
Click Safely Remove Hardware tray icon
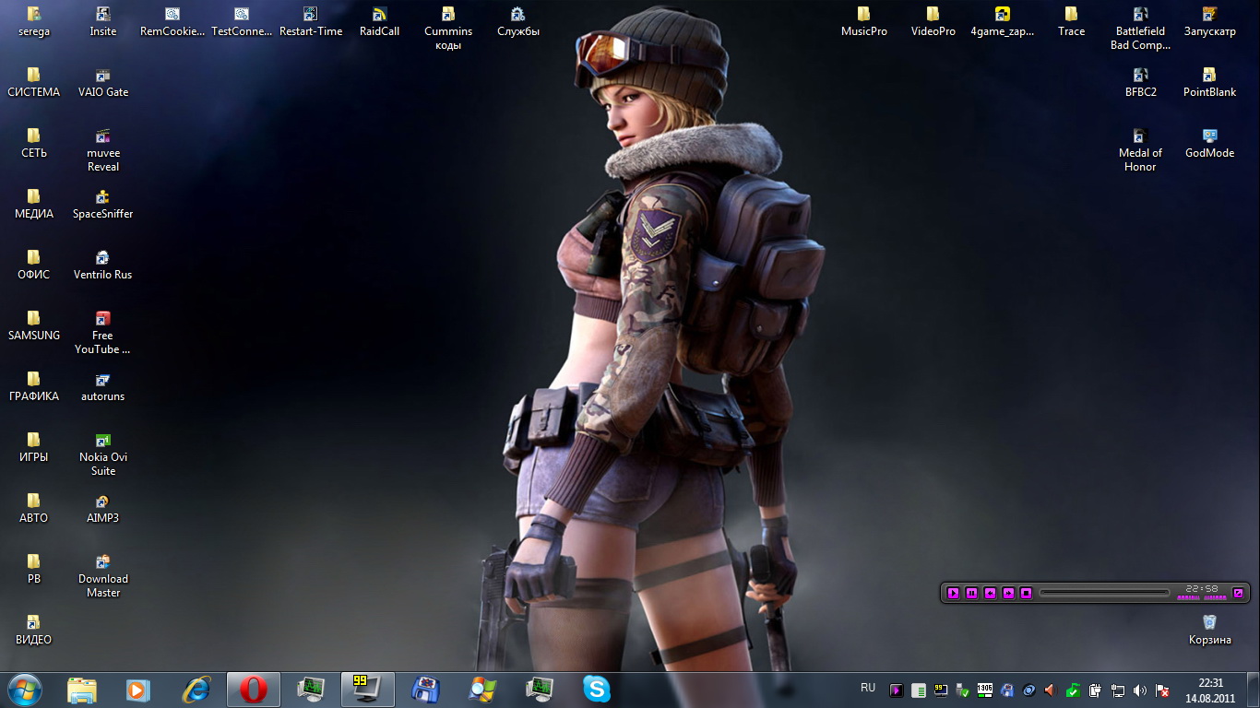pos(962,690)
